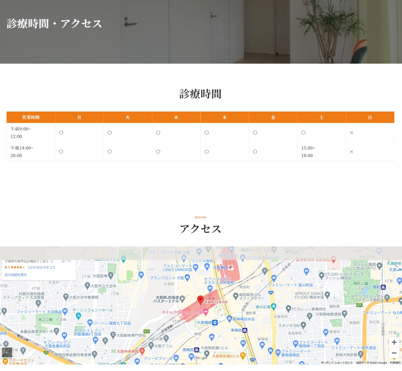This screenshot has height=371, width=402.
Task: Zoom out on the map
Action: (394, 353)
